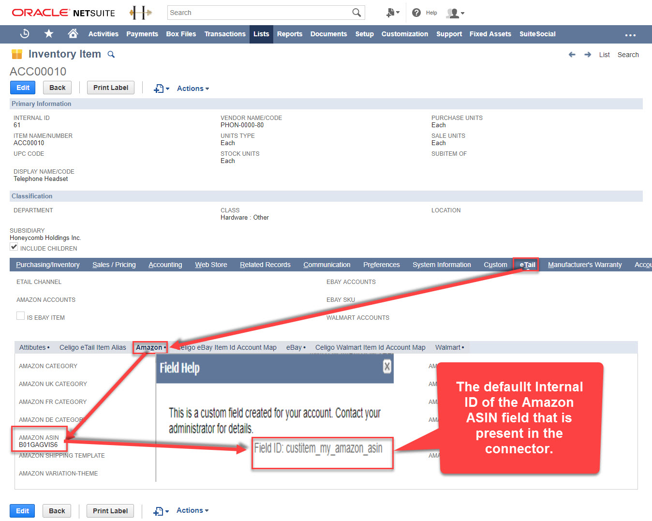Go to next record arrow
Screen dimensions: 652x521
point(588,55)
